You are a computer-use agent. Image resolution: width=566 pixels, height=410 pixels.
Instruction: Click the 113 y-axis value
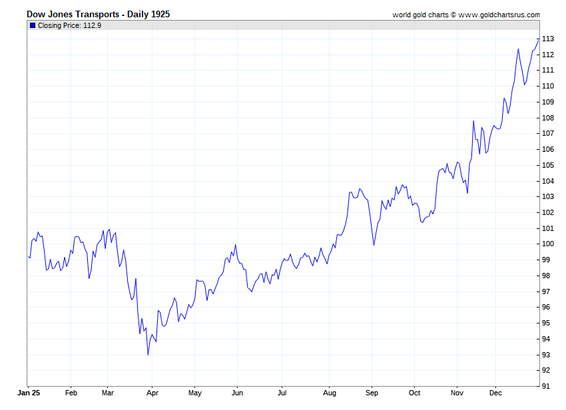pyautogui.click(x=548, y=39)
